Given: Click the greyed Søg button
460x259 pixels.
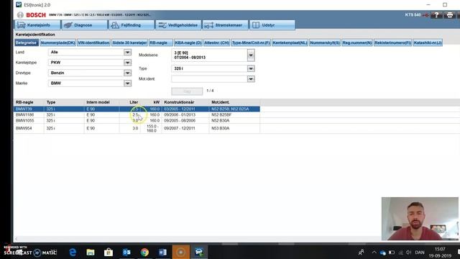Looking at the screenshot, I should click(x=187, y=91).
